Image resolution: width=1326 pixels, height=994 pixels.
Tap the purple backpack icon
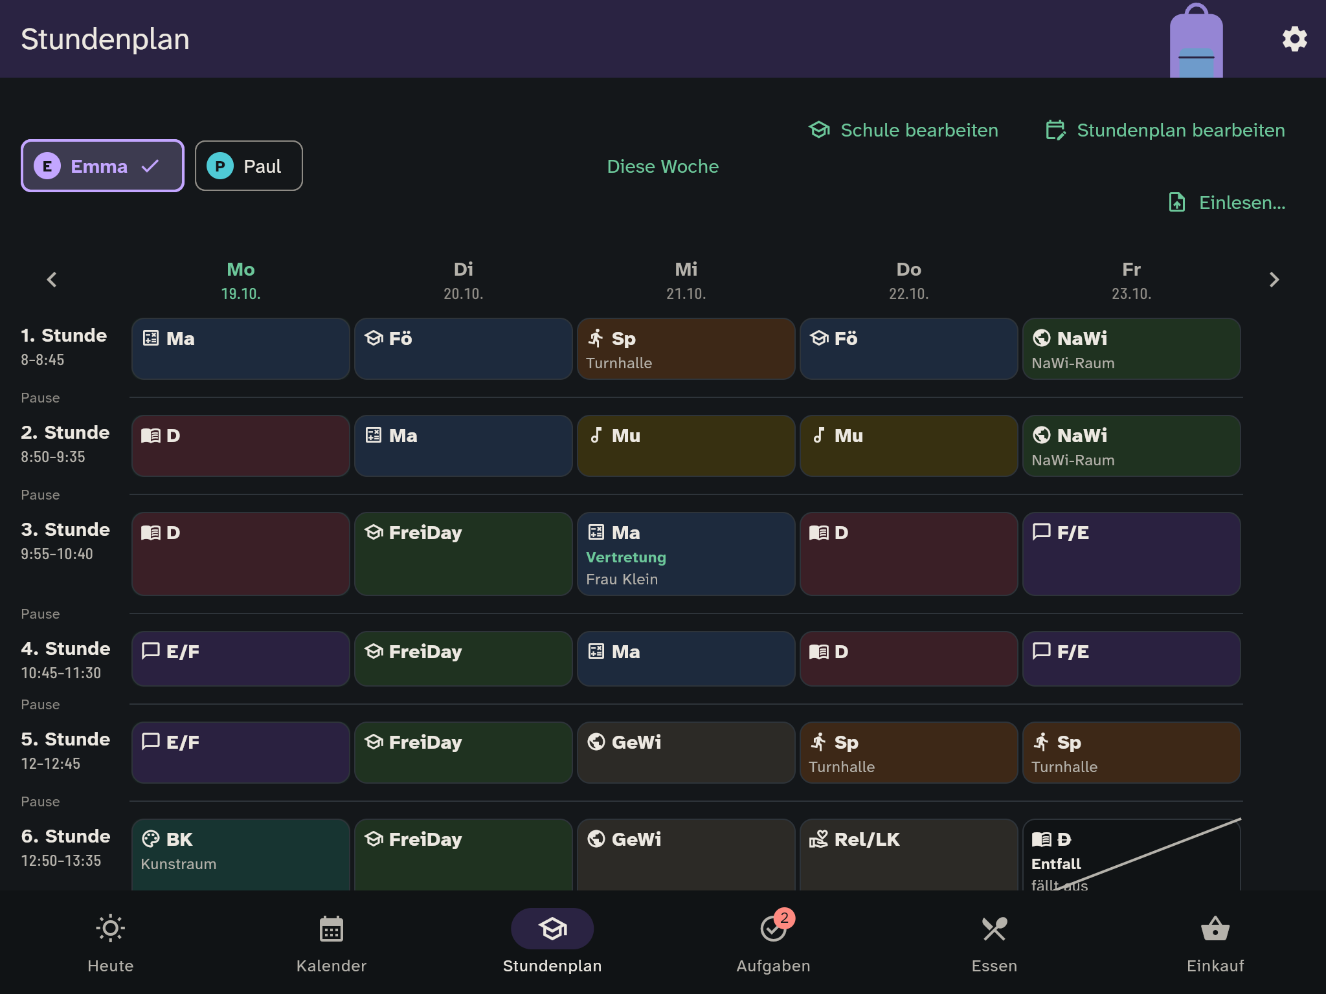tap(1196, 40)
